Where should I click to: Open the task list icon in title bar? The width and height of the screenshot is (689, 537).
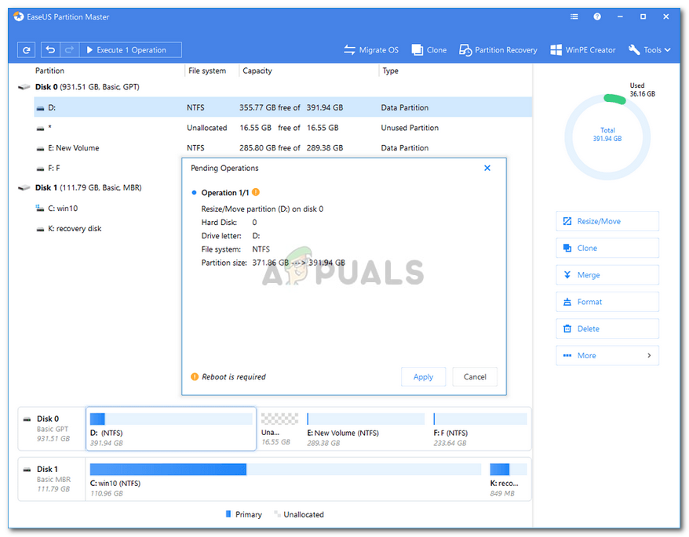(574, 16)
